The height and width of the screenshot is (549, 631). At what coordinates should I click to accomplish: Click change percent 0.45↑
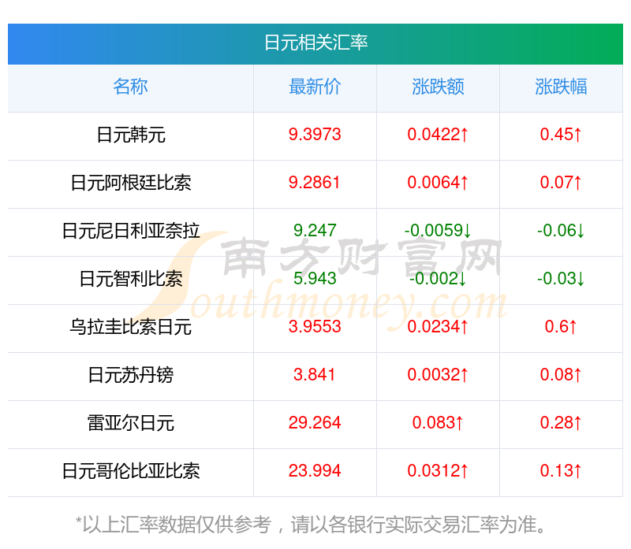click(x=561, y=135)
